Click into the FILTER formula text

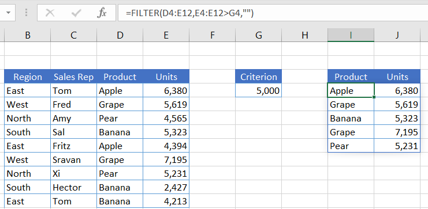189,13
